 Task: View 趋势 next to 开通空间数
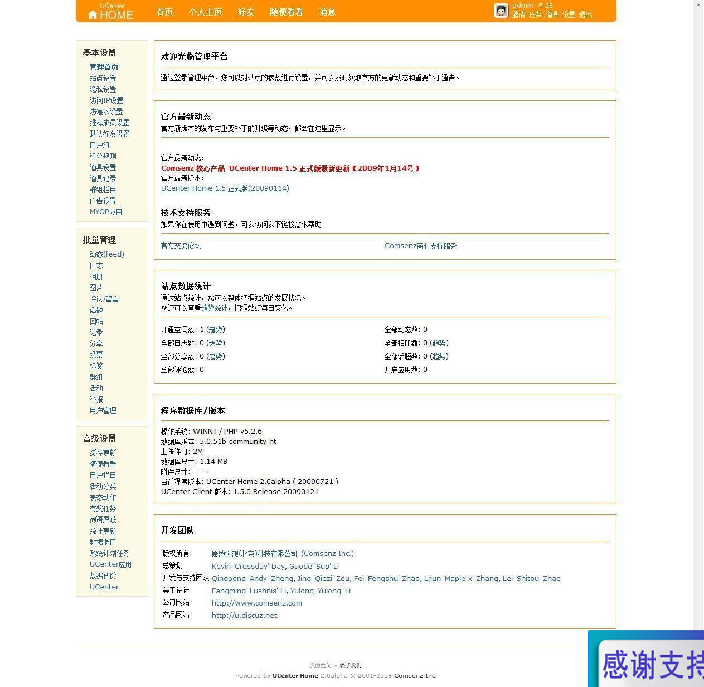[216, 330]
